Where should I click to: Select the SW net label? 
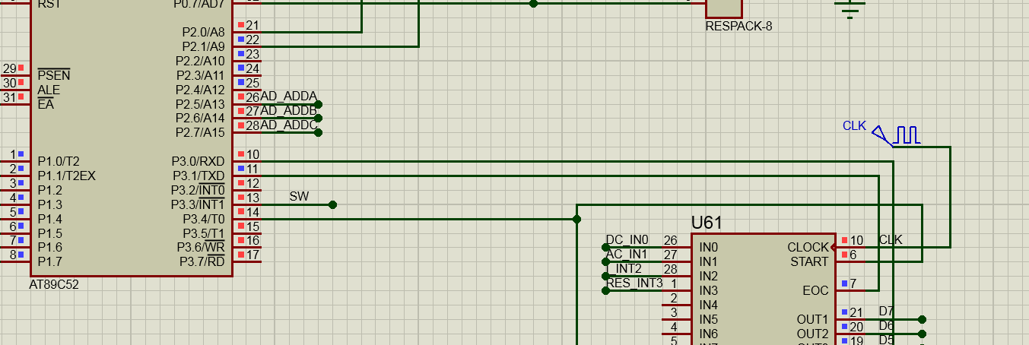pos(299,197)
